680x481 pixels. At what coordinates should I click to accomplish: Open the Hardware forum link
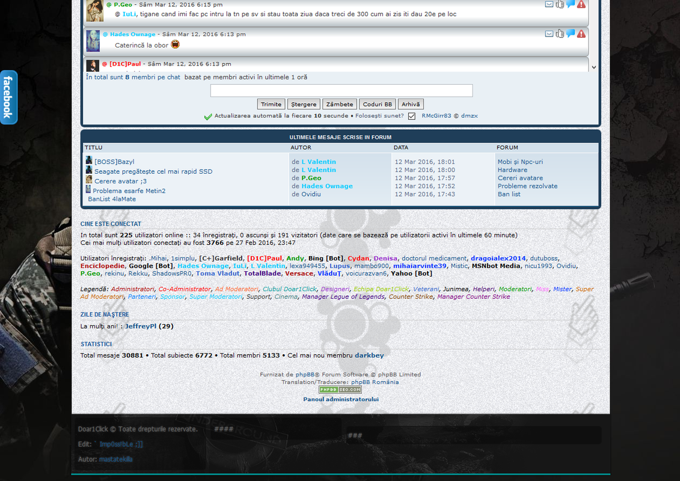pos(513,170)
